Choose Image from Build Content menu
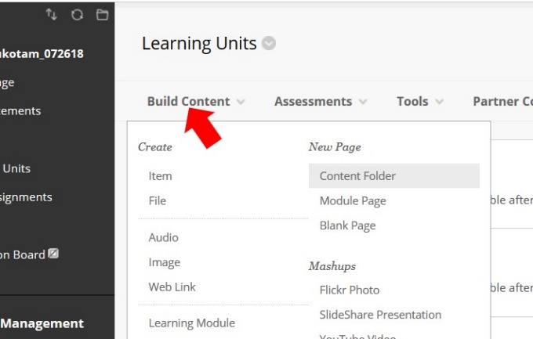Viewport: 533px width, 339px height. (164, 262)
